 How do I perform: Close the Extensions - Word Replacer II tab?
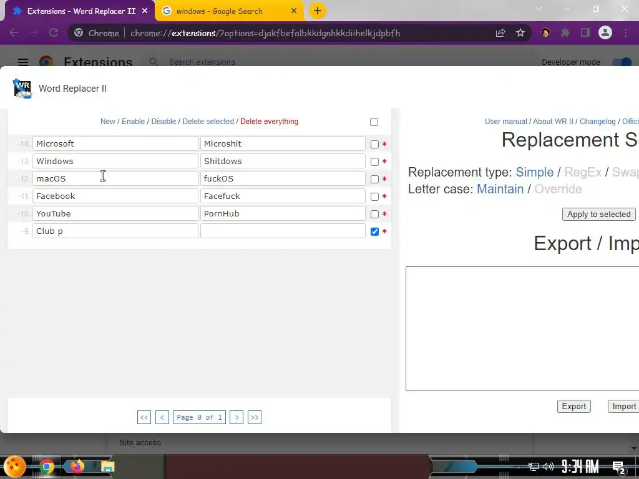145,11
